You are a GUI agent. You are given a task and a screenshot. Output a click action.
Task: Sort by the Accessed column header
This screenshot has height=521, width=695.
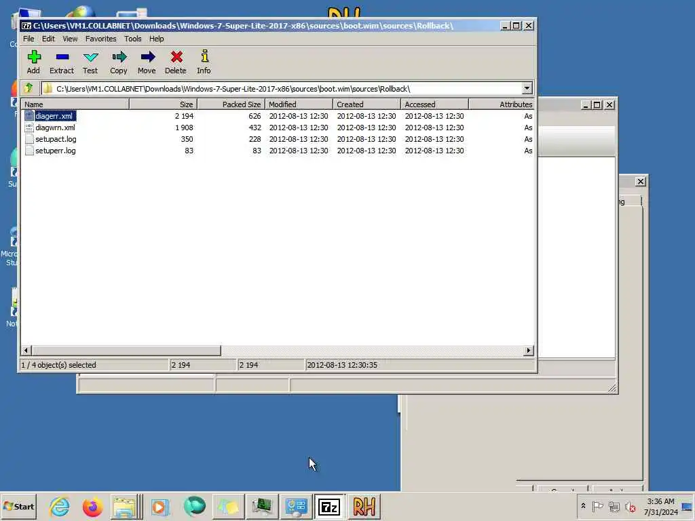tap(434, 104)
